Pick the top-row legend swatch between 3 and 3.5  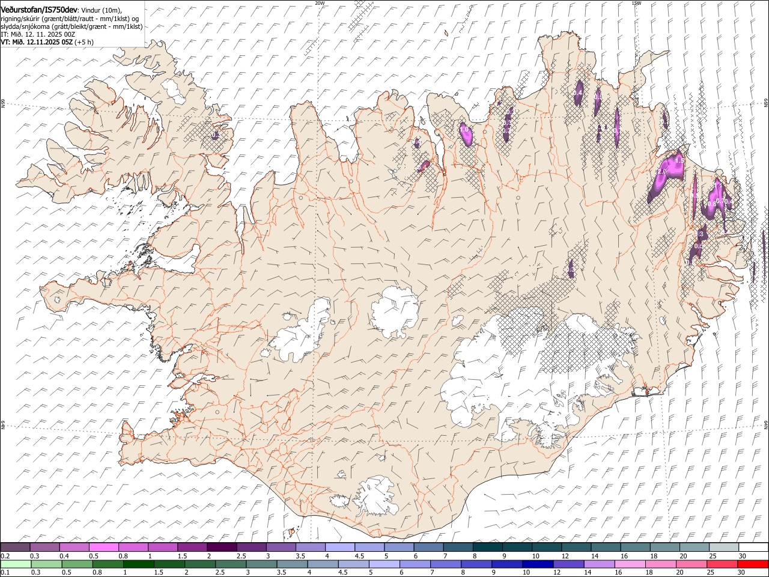click(x=281, y=548)
